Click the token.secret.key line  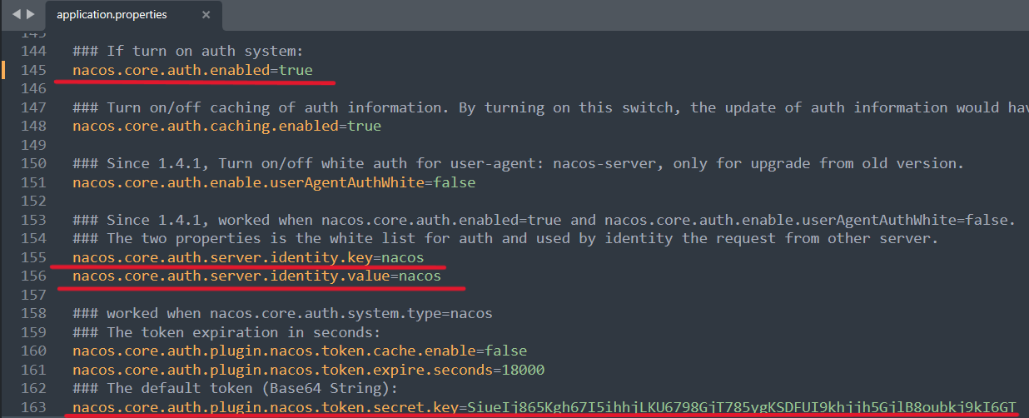pyautogui.click(x=544, y=407)
